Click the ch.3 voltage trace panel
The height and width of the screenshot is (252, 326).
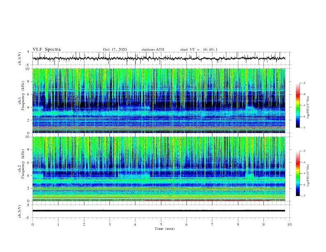[161, 211]
